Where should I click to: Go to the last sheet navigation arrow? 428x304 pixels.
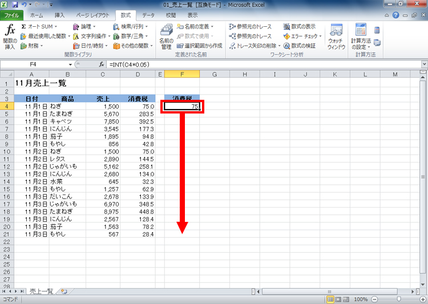(22, 291)
